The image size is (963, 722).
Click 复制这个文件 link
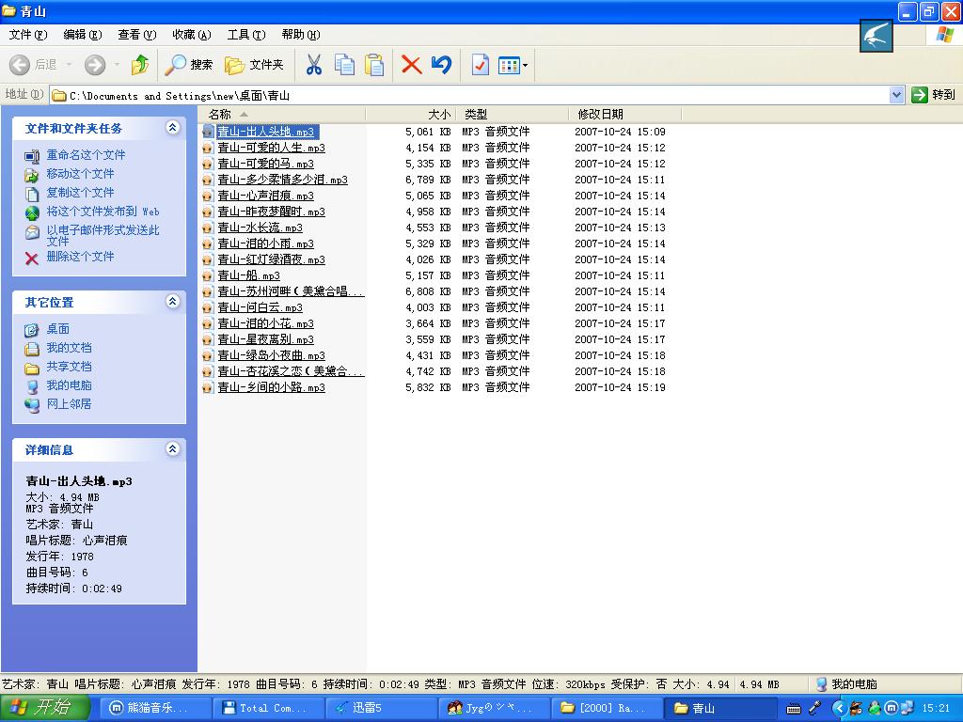[81, 192]
